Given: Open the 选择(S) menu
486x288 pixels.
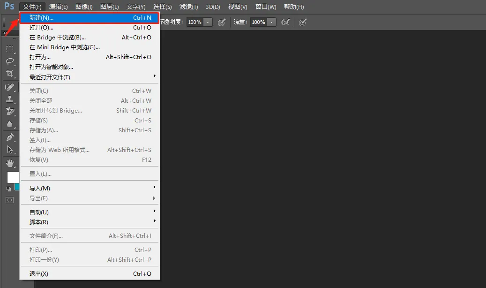Looking at the screenshot, I should (163, 7).
